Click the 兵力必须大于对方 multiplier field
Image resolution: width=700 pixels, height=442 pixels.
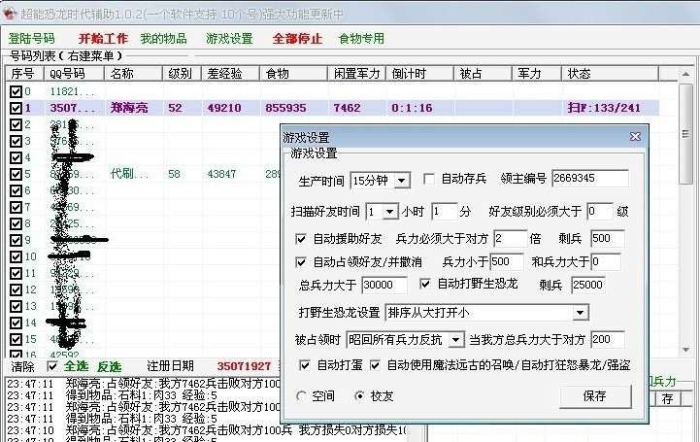click(511, 239)
